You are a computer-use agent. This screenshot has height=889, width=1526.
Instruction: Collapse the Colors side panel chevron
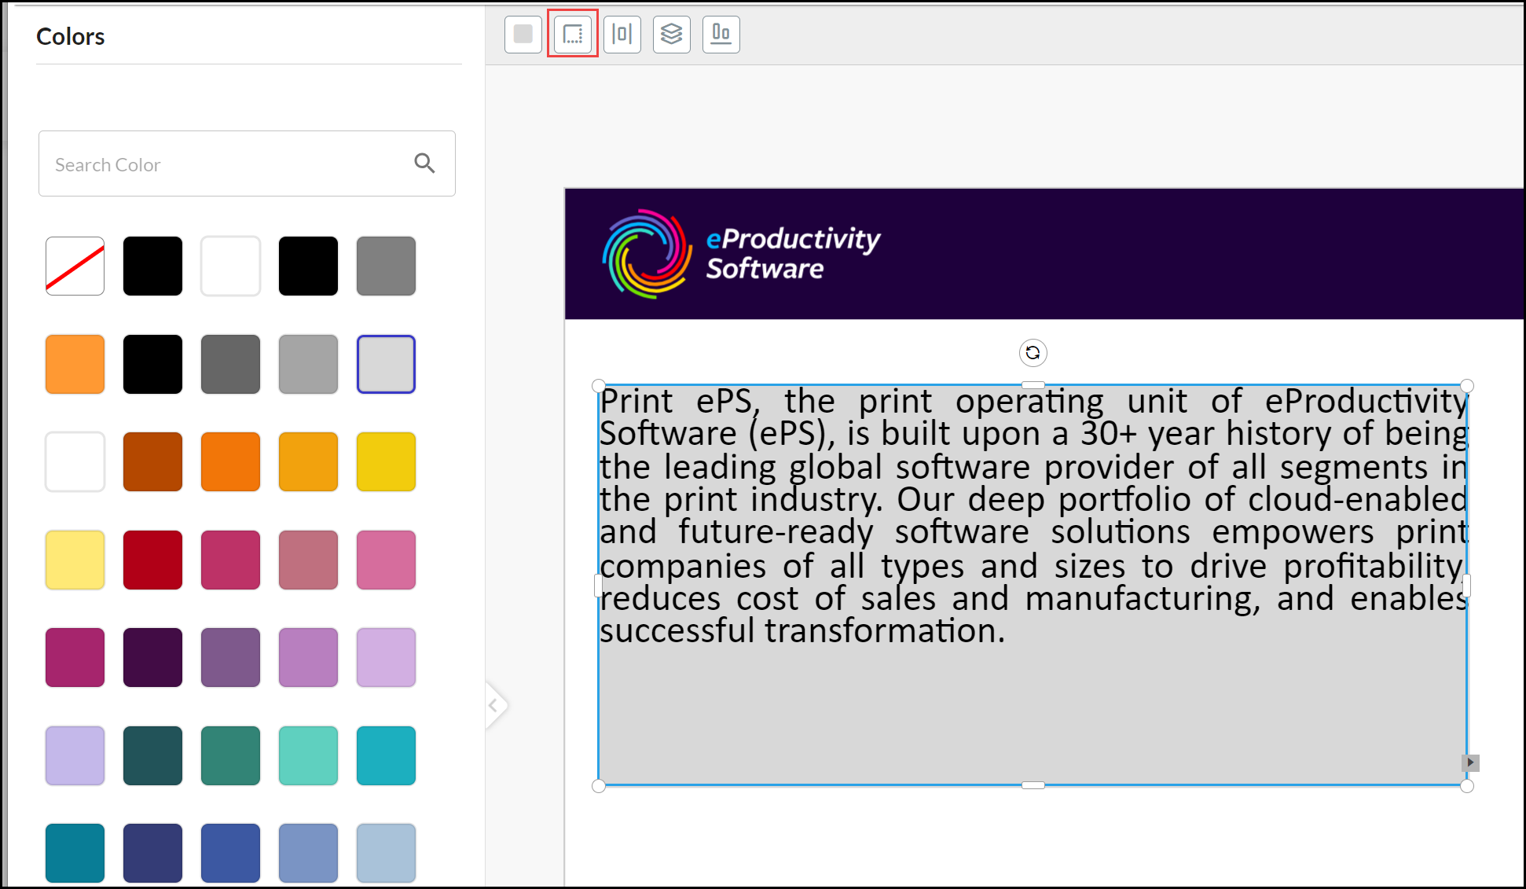click(494, 705)
